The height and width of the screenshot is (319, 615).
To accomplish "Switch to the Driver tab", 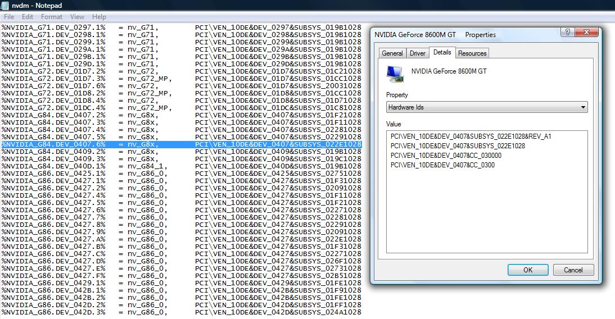I will click(x=417, y=53).
